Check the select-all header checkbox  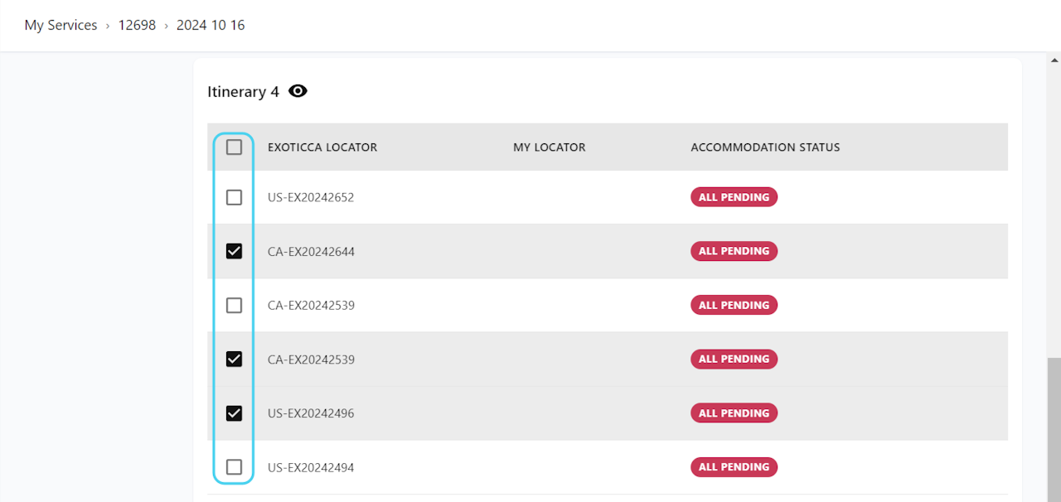click(235, 147)
